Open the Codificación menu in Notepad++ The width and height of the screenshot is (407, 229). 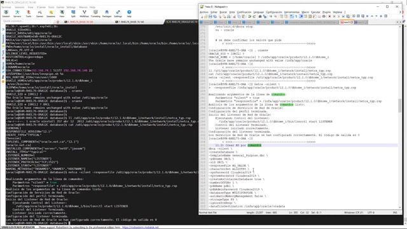pos(244,12)
